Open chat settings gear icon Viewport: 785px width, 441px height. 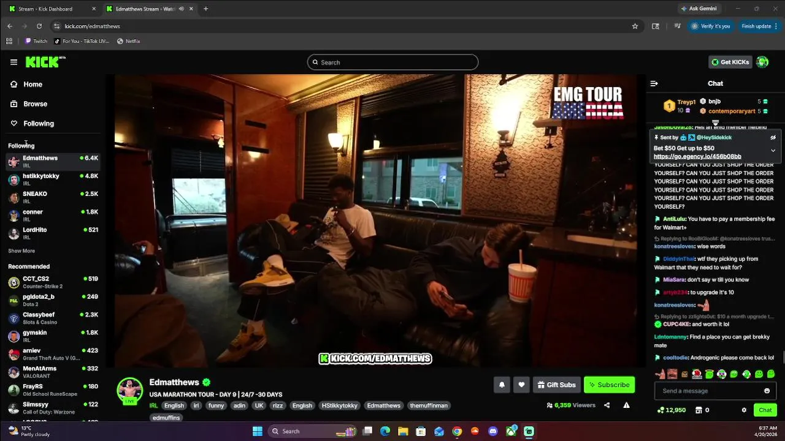(744, 410)
